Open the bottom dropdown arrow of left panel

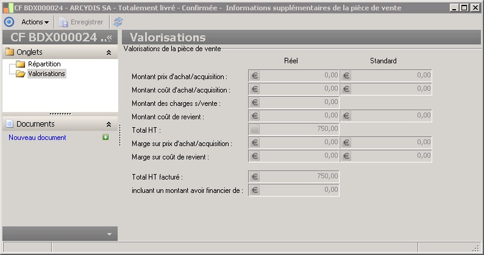(109, 234)
